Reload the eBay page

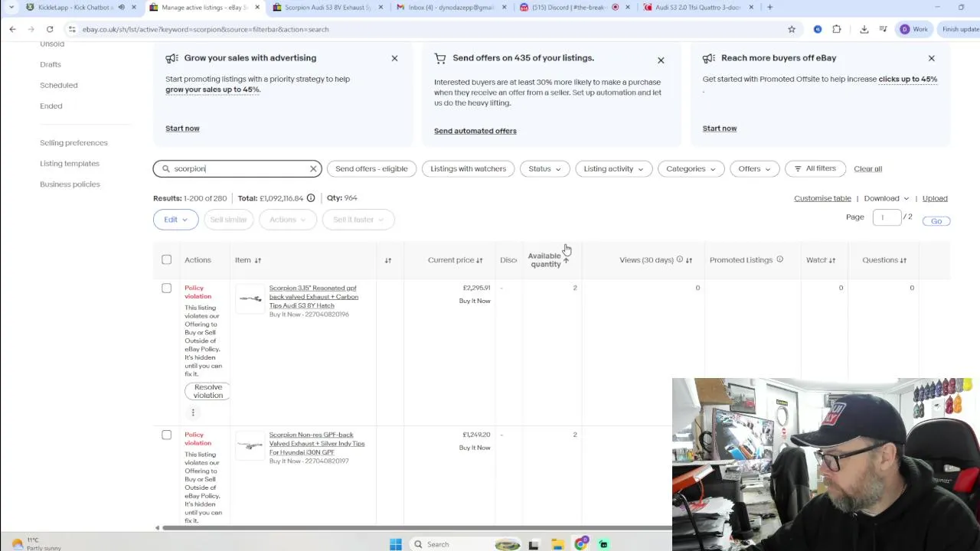coord(50,29)
